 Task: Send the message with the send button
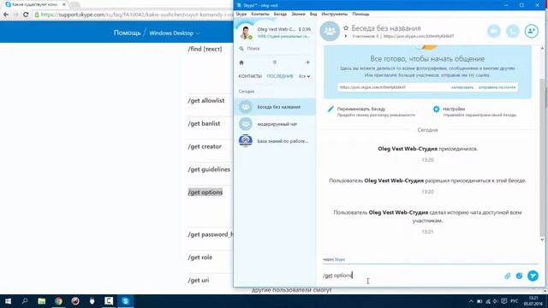tap(533, 275)
